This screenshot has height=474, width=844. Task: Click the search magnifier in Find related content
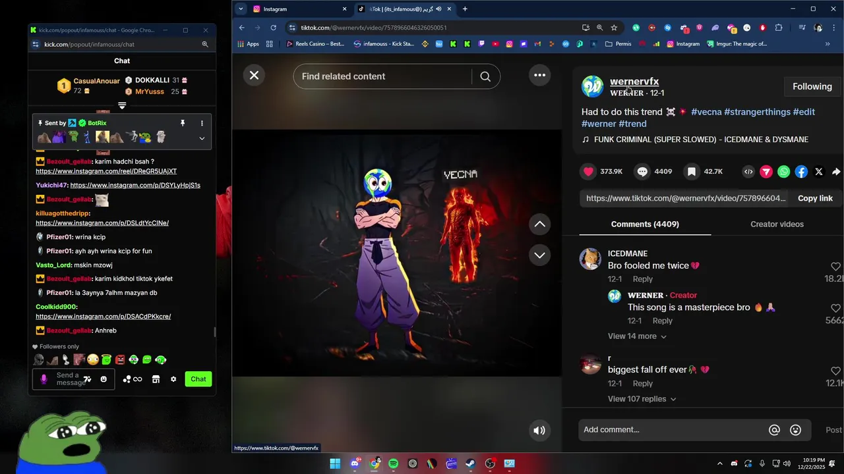[485, 76]
